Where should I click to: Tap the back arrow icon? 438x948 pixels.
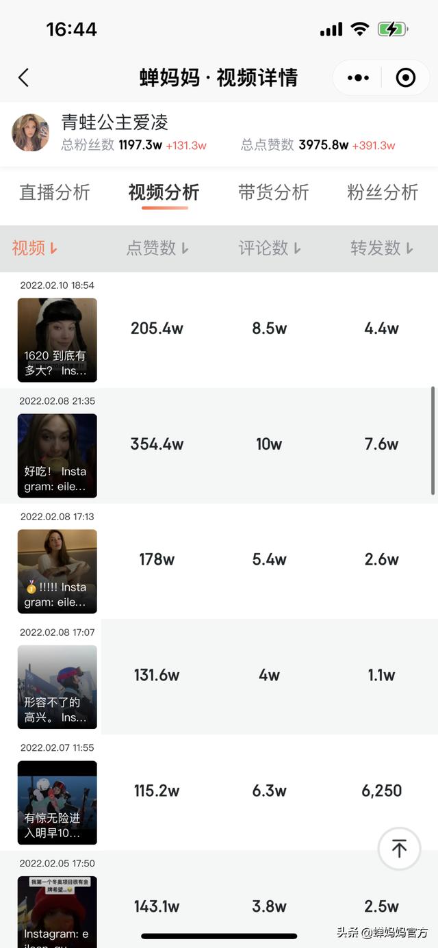(24, 78)
